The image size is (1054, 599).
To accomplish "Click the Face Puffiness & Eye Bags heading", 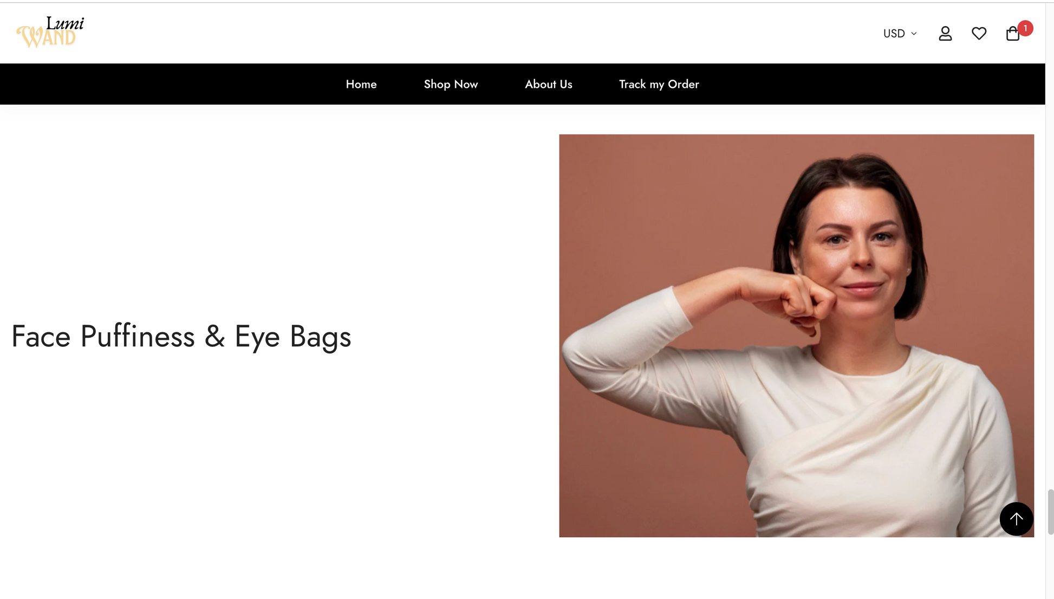I will pyautogui.click(x=181, y=336).
